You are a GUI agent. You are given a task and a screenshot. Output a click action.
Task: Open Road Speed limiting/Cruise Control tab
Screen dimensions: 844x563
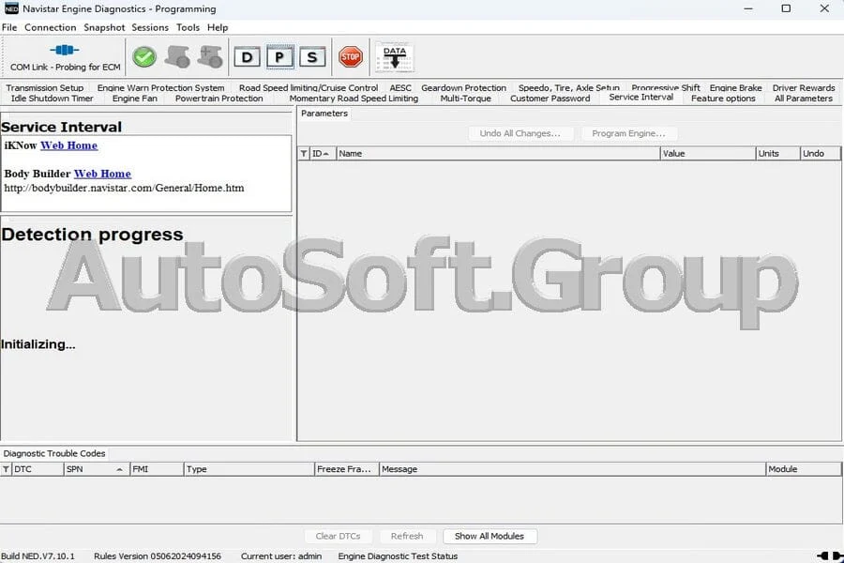[309, 88]
